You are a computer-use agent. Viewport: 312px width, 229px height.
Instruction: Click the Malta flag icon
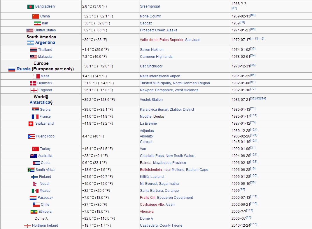[36, 76]
